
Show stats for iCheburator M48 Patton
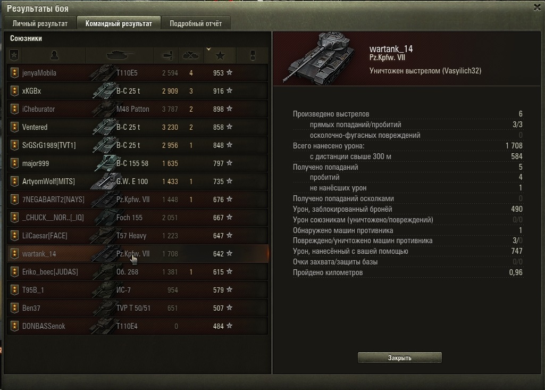tap(137, 109)
